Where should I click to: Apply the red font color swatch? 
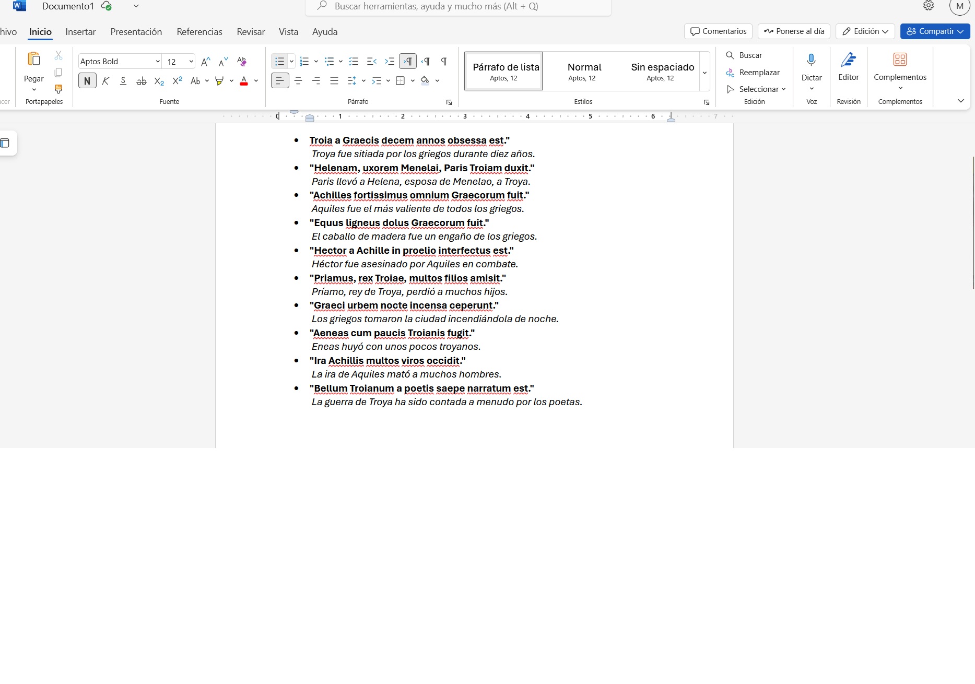(x=244, y=81)
